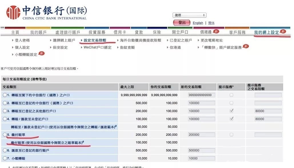Viewport: 294px width, 168px height.
Task: Open the 處理銀行賬戶 menu tab
Action: 68,32
